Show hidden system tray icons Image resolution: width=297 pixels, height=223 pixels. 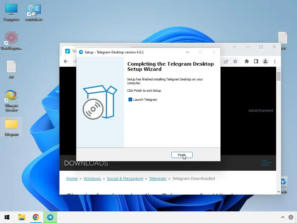pyautogui.click(x=282, y=217)
